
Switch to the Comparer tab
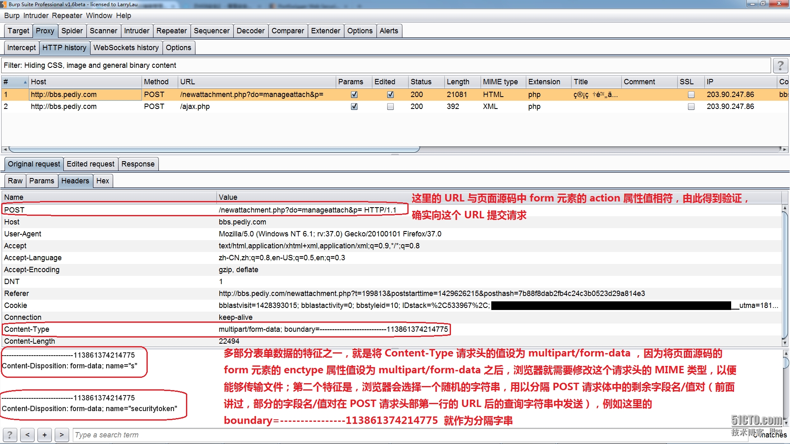(288, 31)
